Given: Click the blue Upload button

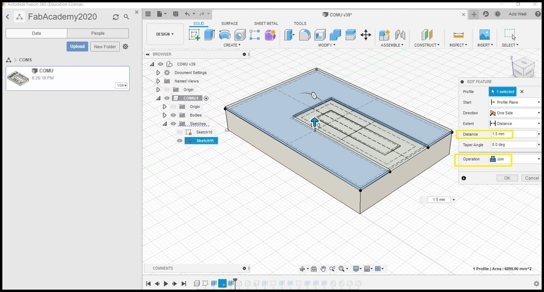Looking at the screenshot, I should pyautogui.click(x=77, y=47).
